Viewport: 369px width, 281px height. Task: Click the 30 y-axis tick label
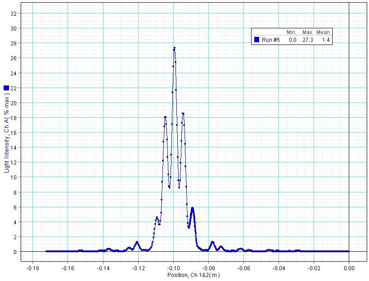(14, 28)
